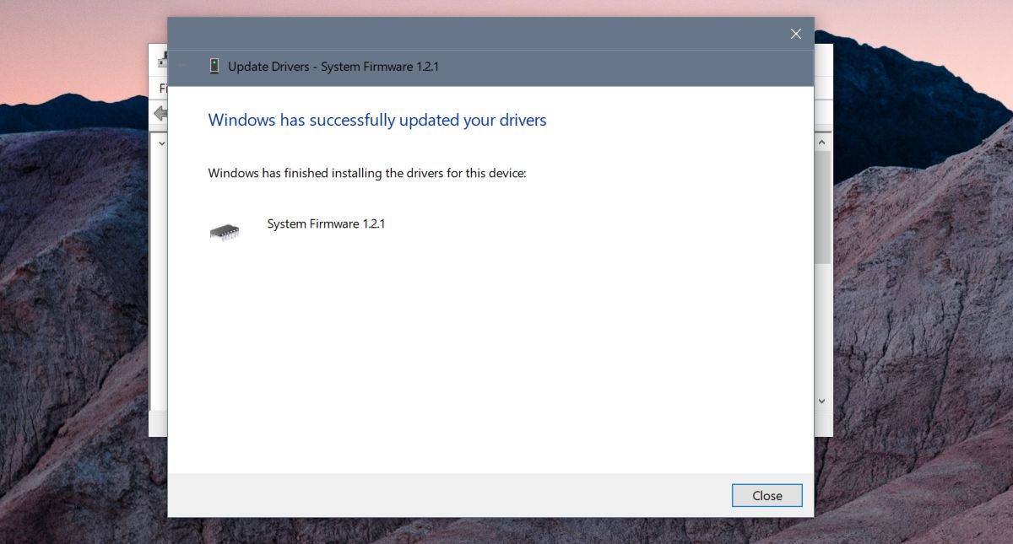Click the "Windows has successfully updated your drivers" heading
This screenshot has height=544, width=1013.
(x=377, y=120)
